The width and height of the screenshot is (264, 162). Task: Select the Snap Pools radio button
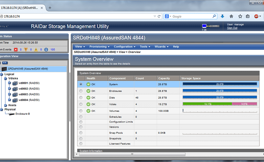(81, 133)
